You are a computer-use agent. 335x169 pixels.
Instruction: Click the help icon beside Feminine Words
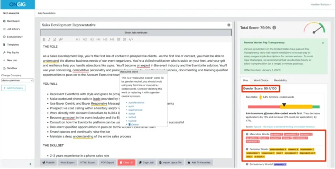[247, 149]
